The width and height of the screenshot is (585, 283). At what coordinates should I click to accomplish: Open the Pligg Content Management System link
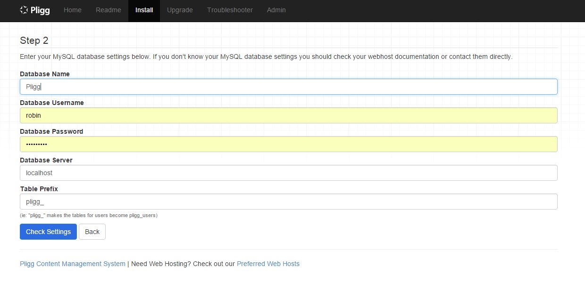(73, 264)
